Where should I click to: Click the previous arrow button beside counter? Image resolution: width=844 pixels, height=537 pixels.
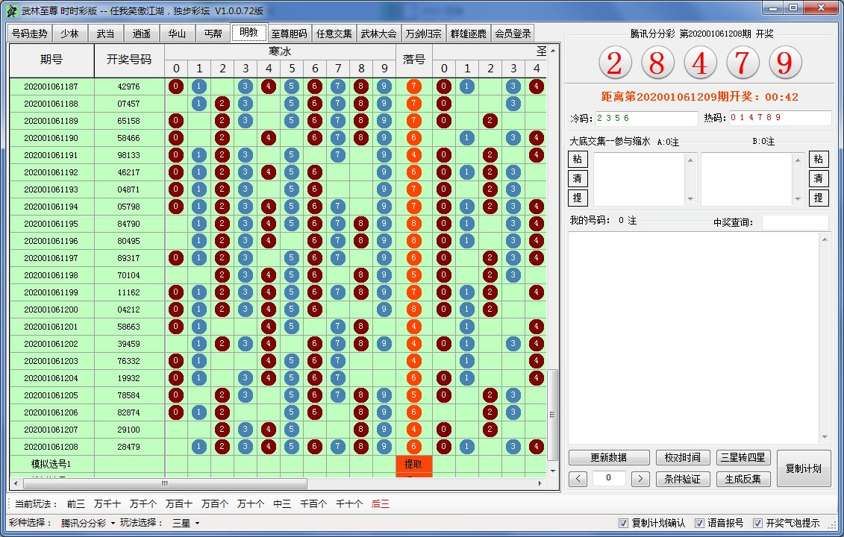coord(578,479)
